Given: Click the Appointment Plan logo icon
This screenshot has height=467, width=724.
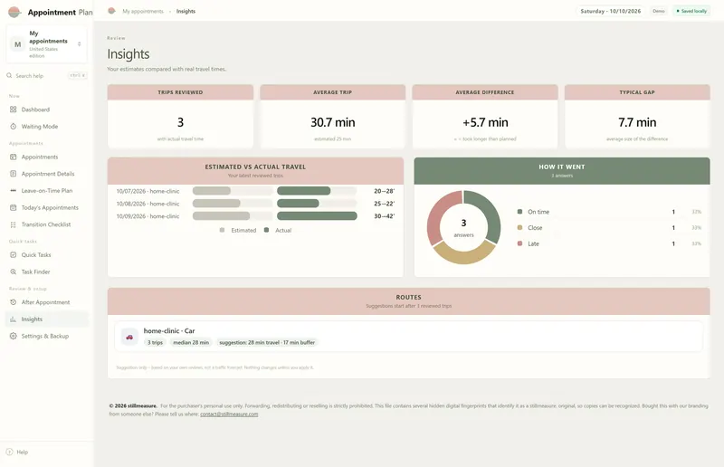Looking at the screenshot, I should [x=14, y=12].
